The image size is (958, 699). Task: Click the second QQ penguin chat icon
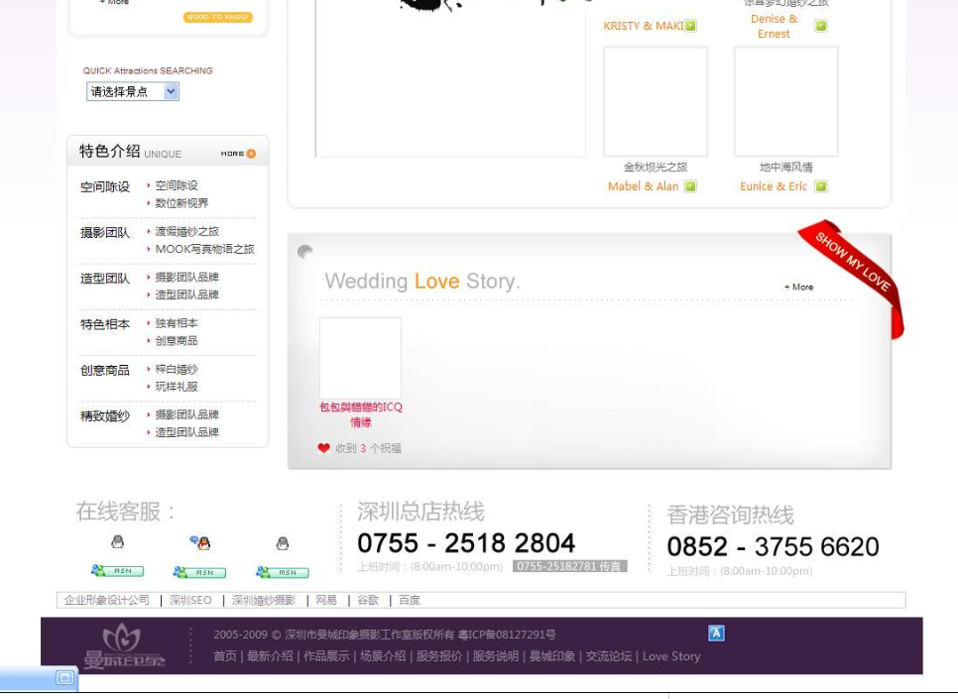click(x=199, y=542)
